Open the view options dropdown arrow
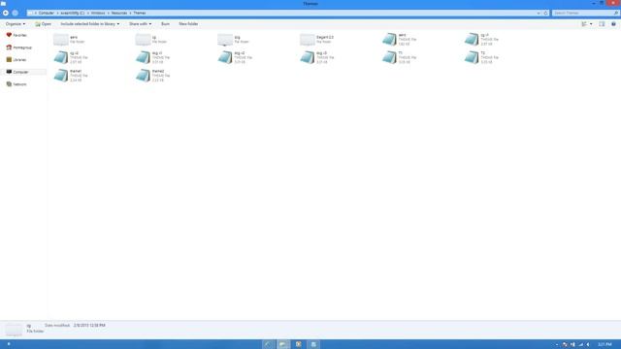 (x=591, y=24)
